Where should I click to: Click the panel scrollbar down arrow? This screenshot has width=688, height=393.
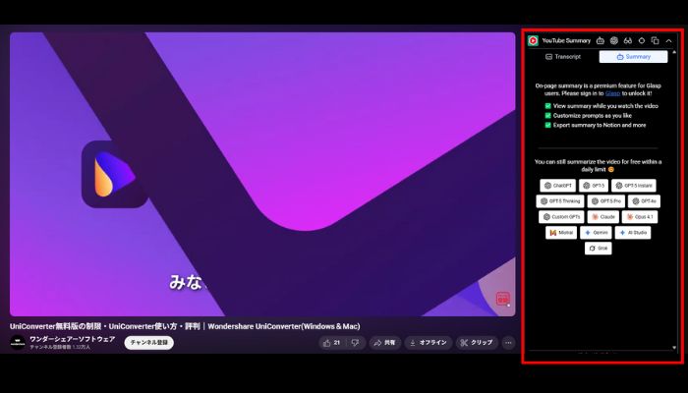click(674, 348)
